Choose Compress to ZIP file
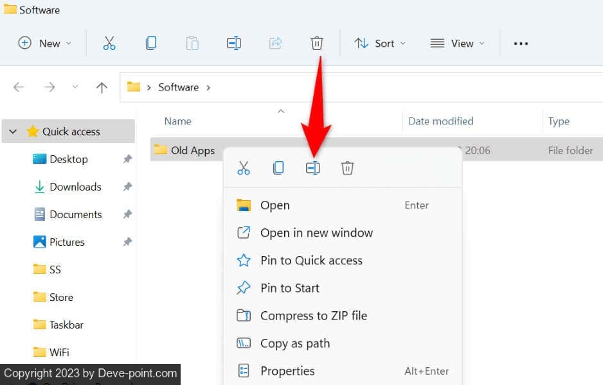603x385 pixels. coord(313,316)
